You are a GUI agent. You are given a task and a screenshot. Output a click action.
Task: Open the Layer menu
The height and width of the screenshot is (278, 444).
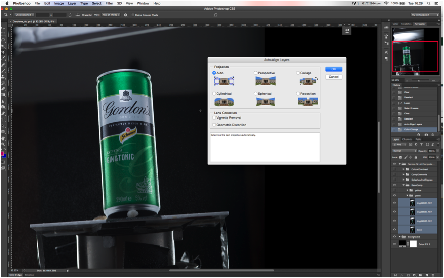point(72,3)
